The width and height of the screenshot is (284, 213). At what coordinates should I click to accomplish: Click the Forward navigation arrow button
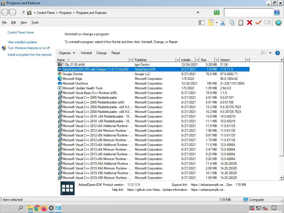pyautogui.click(x=12, y=12)
